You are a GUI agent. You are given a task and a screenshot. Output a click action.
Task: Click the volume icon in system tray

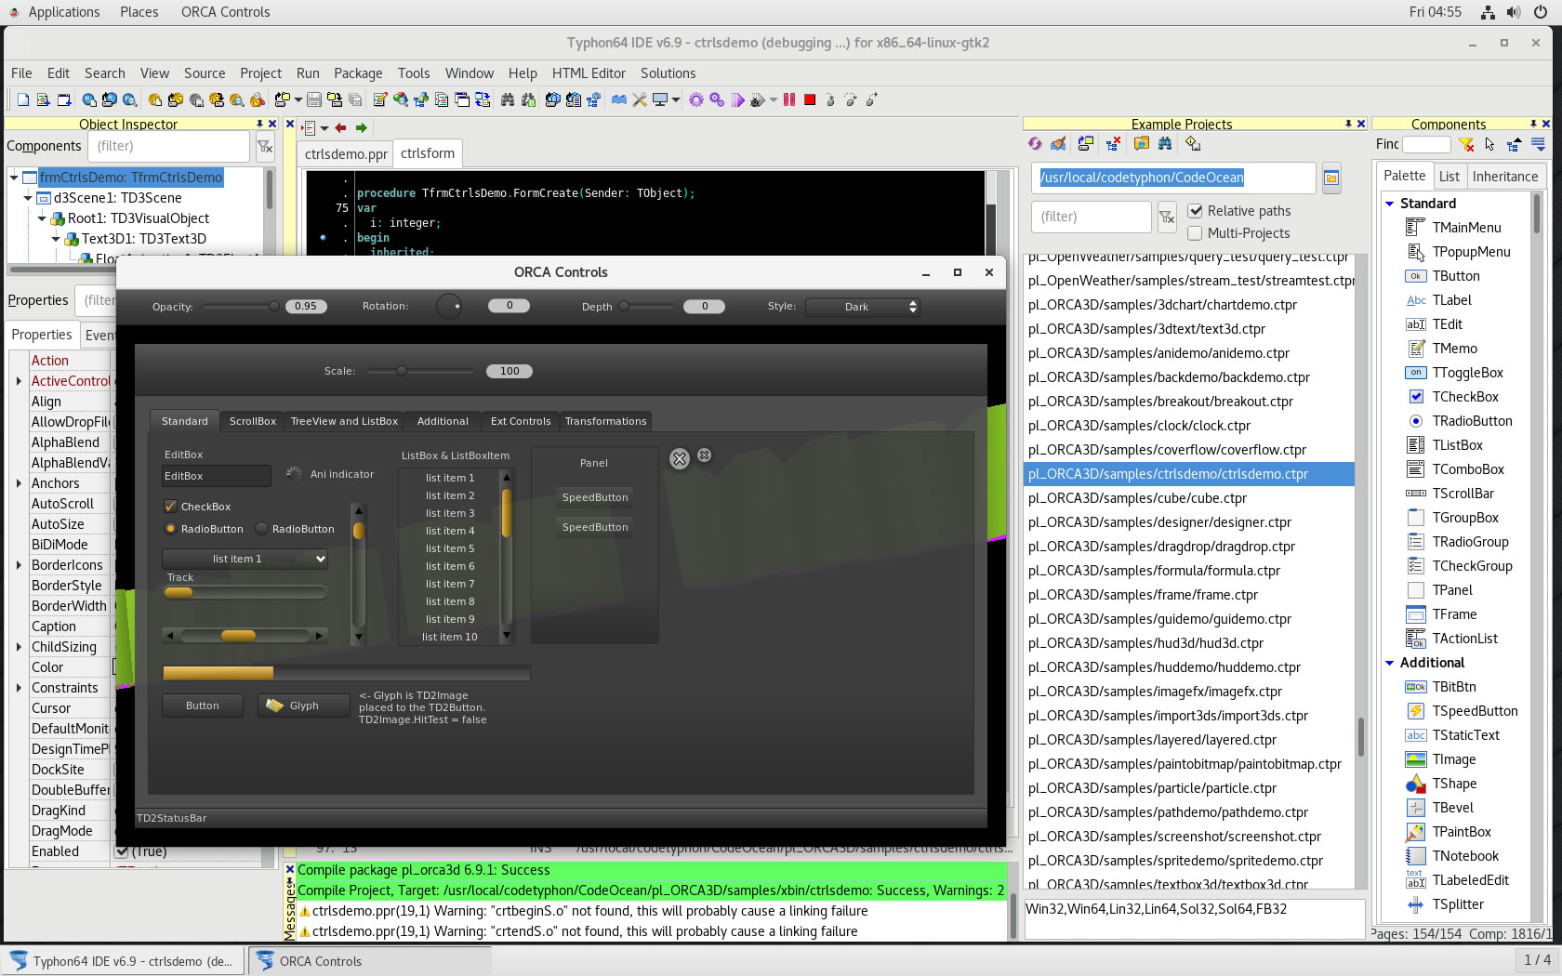coord(1514,12)
